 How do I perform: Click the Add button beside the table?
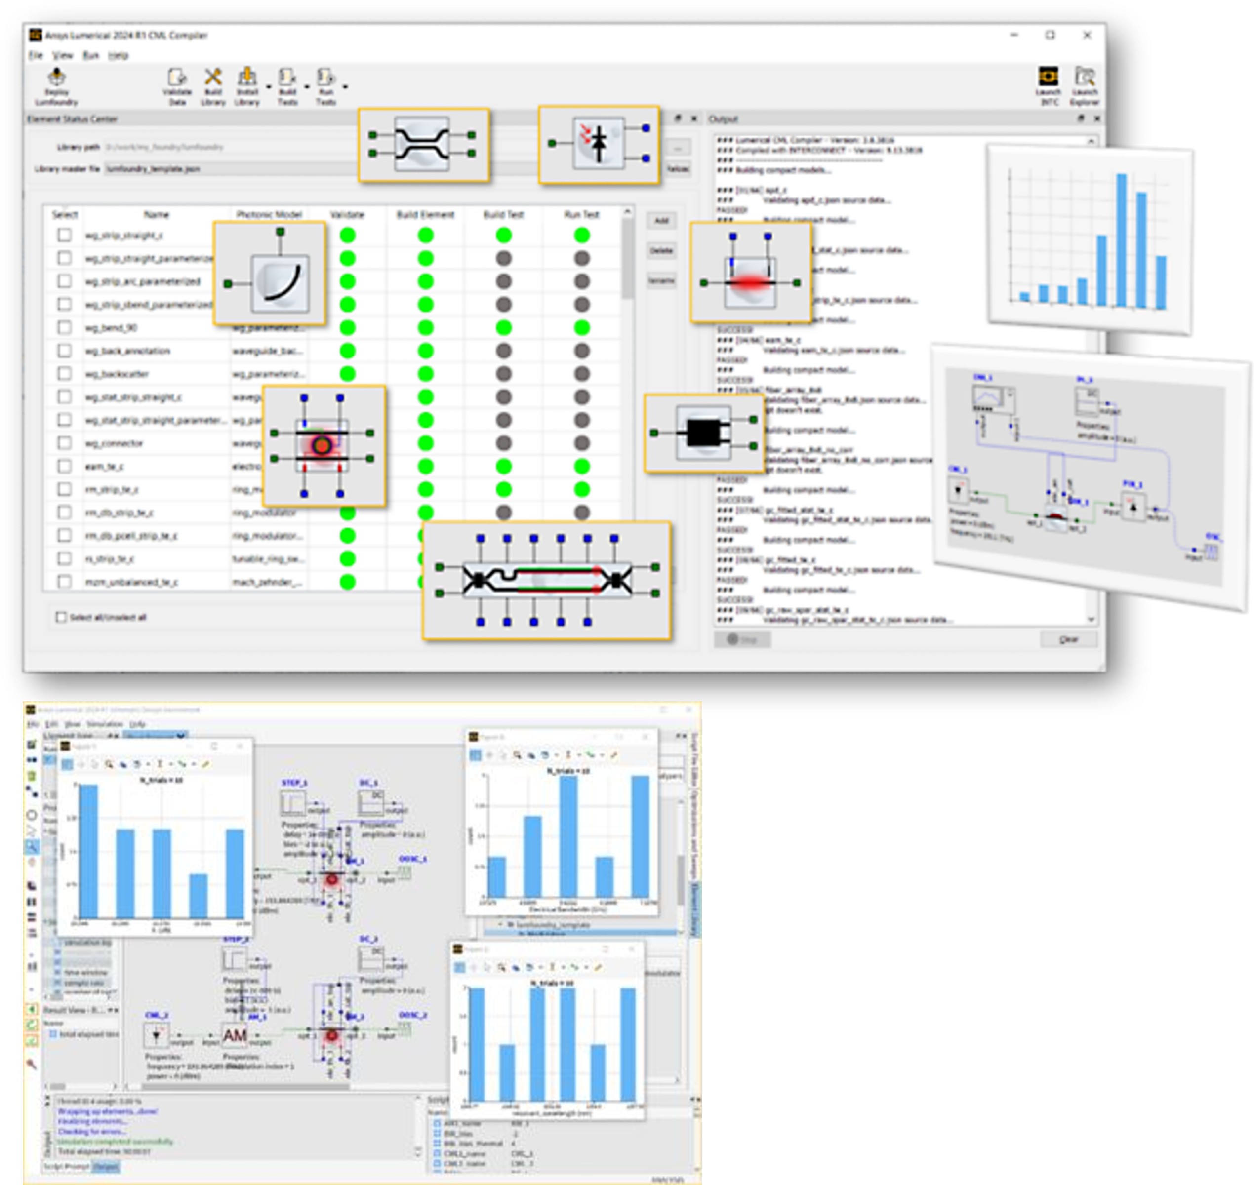click(x=661, y=220)
